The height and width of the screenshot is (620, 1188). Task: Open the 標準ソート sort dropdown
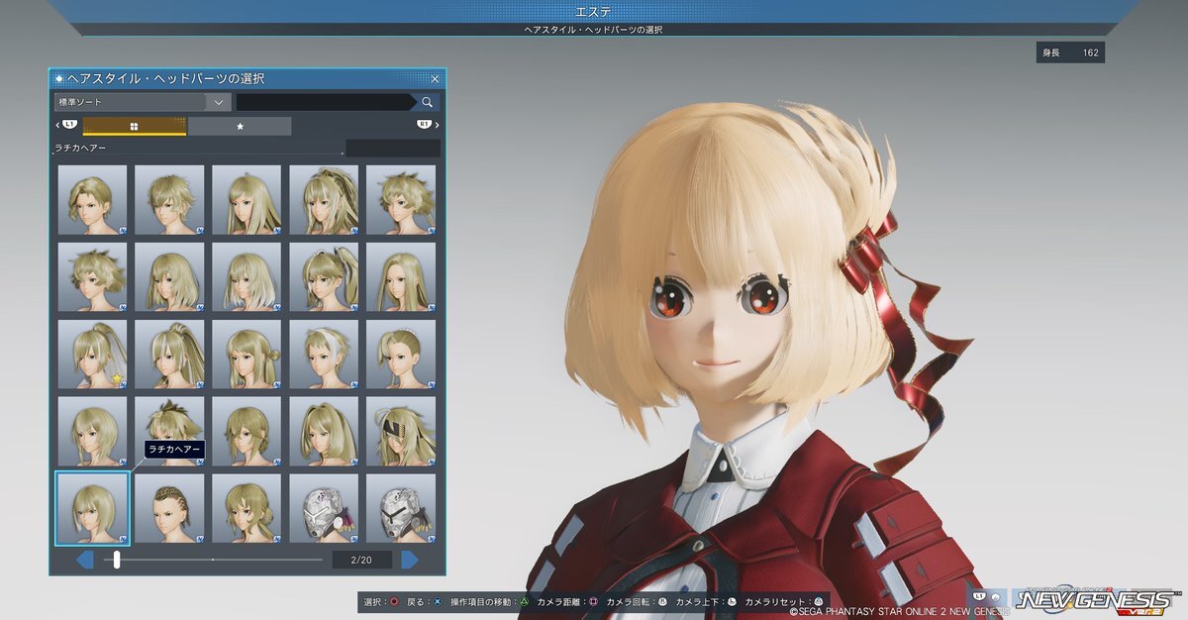click(143, 102)
